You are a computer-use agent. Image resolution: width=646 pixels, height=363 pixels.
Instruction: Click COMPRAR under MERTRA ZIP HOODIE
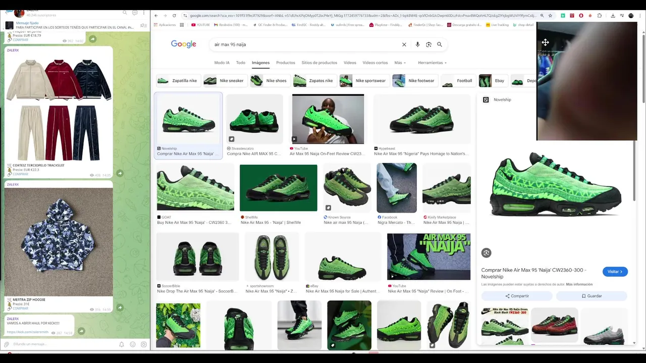pyautogui.click(x=20, y=309)
